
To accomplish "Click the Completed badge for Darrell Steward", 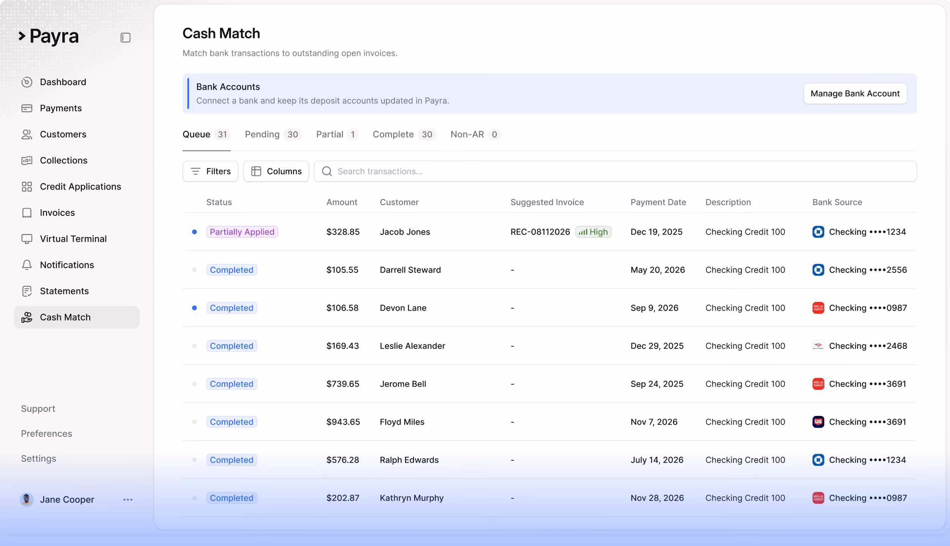I will (232, 270).
